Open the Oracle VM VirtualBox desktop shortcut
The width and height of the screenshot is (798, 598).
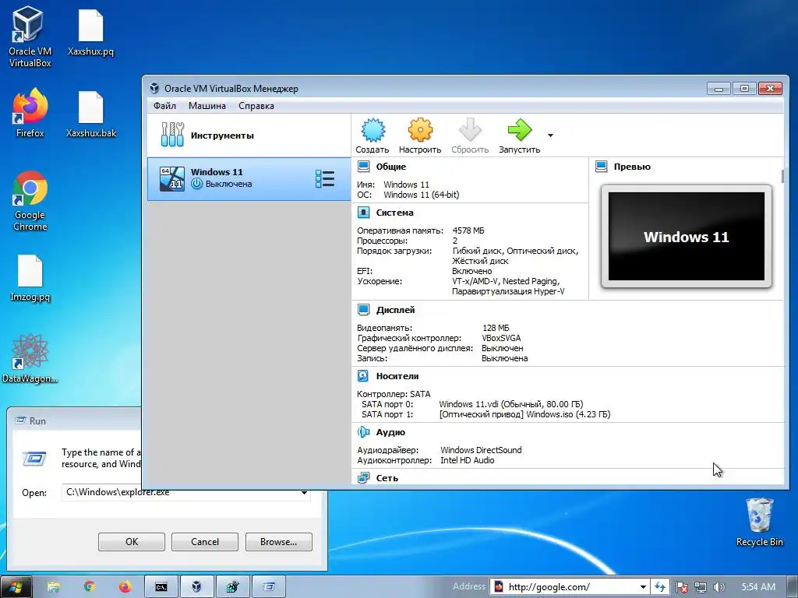[30, 37]
